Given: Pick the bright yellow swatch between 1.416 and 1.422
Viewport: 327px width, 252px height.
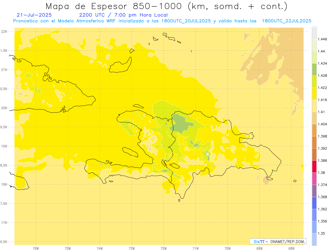Looking at the screenshot, I should click(314, 94).
